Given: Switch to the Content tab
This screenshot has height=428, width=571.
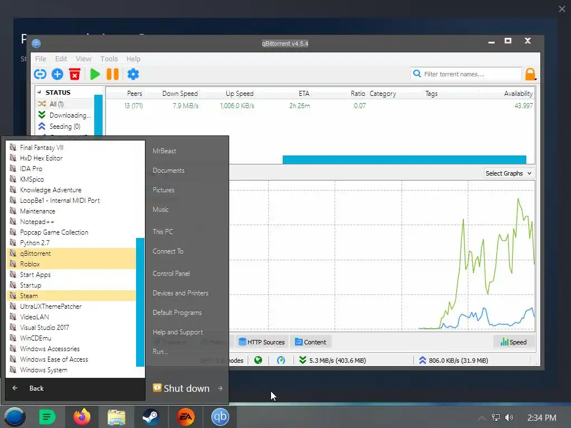Looking at the screenshot, I should (x=311, y=342).
